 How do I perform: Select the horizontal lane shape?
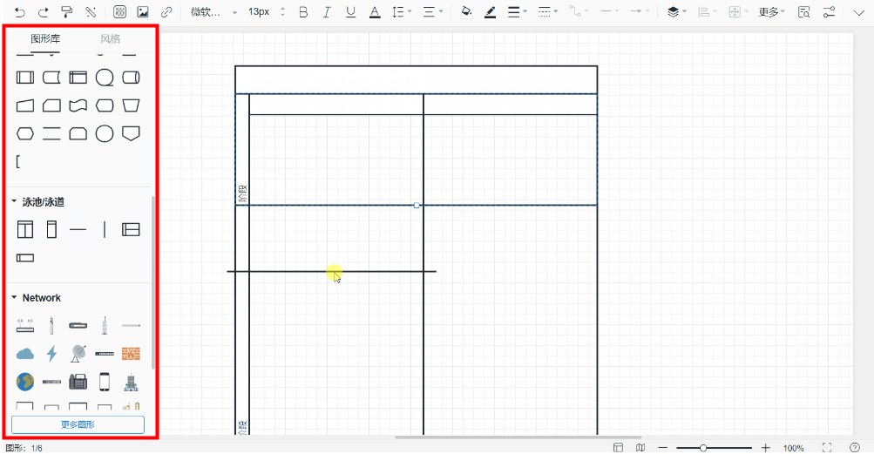25,258
